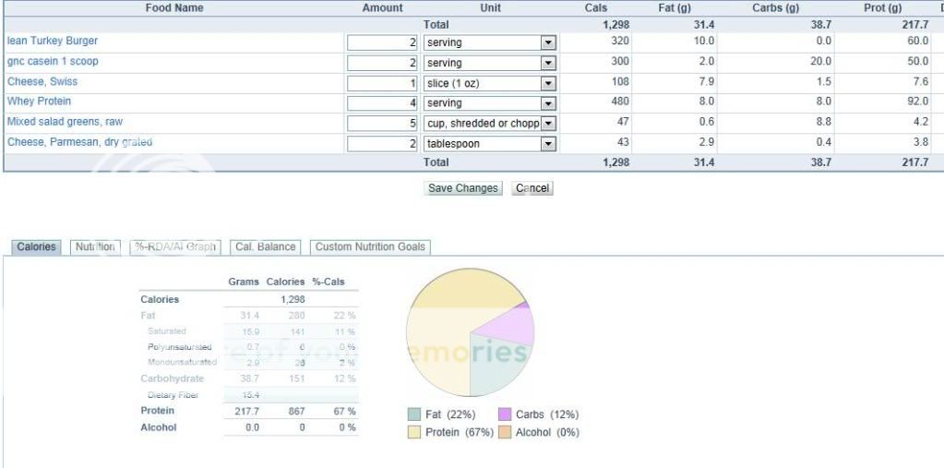Switch to the %-RDA/AI Graph tab
Viewport: 944px width, 468px height.
click(x=175, y=247)
